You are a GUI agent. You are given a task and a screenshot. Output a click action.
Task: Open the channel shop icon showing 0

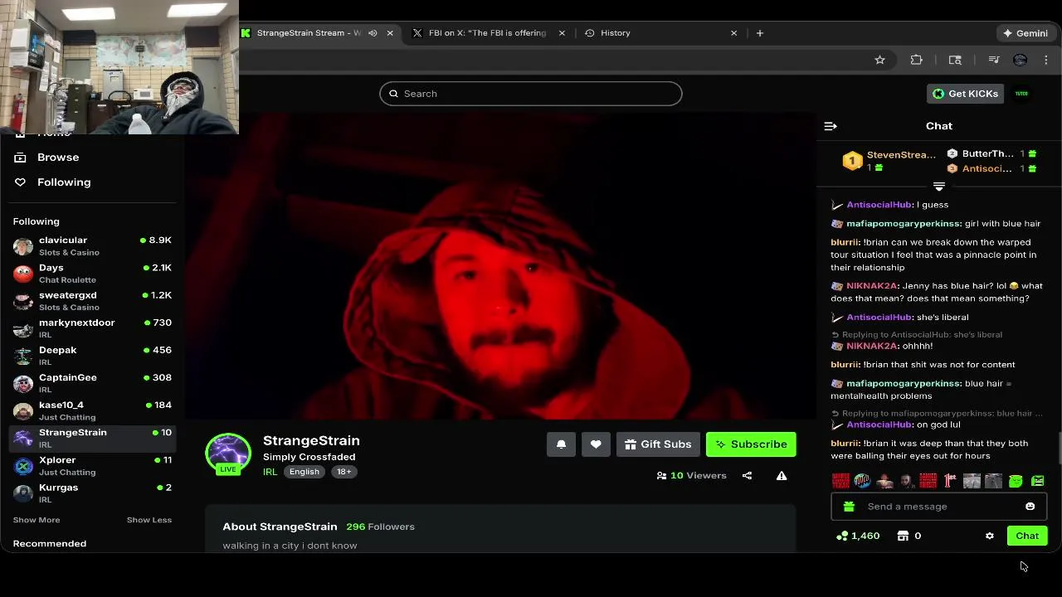click(909, 536)
